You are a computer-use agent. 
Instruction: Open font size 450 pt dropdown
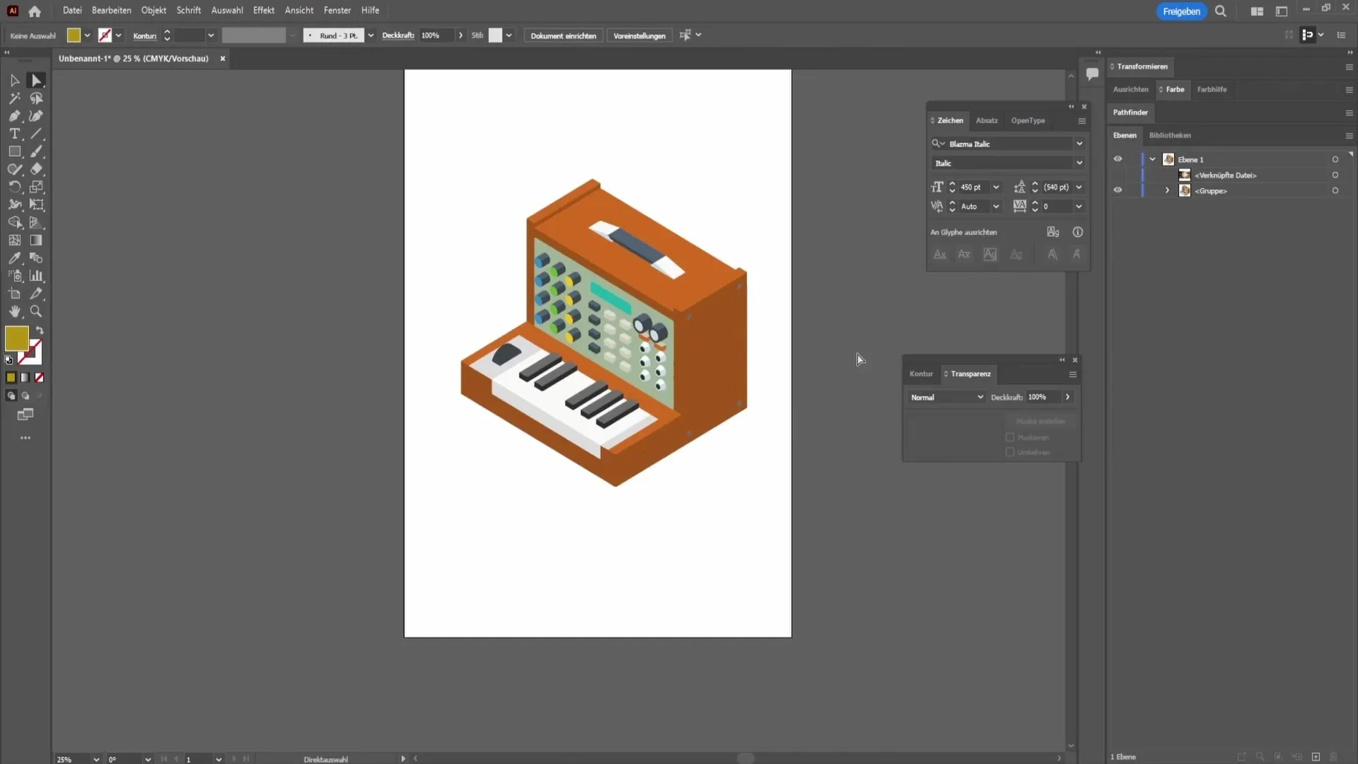996,187
